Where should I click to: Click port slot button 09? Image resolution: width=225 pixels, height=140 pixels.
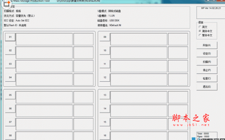pos(105,37)
